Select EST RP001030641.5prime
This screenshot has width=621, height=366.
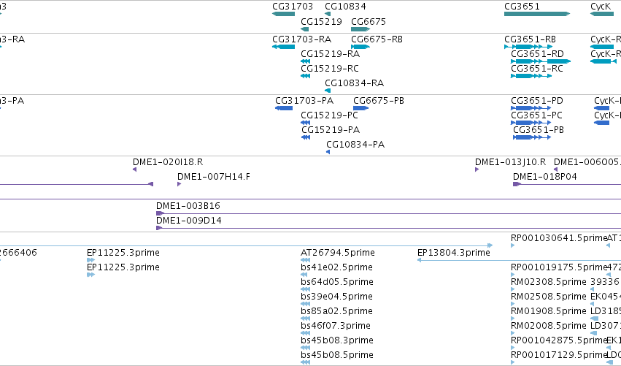coord(512,246)
